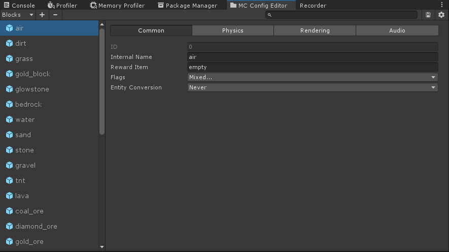Viewport: 449px width, 252px height.
Task: Click the lava block cube icon
Action: [x=10, y=196]
